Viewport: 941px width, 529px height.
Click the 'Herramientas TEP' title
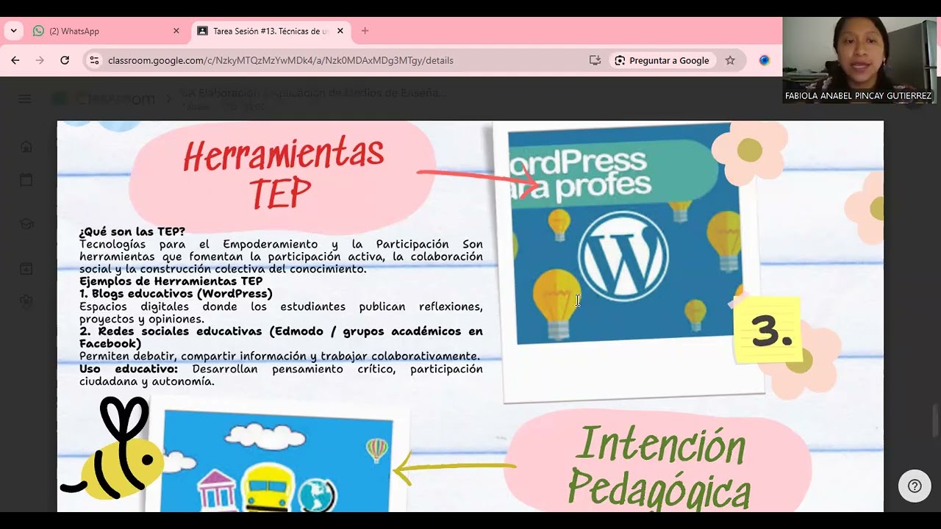283,173
